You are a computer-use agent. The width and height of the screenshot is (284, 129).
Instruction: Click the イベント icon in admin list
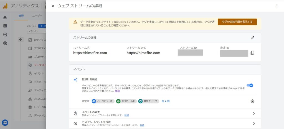[30, 73]
